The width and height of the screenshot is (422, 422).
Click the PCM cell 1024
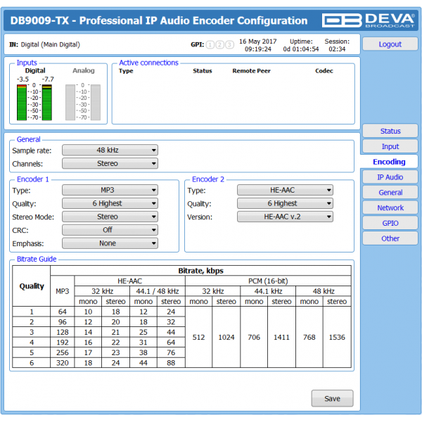coord(226,337)
